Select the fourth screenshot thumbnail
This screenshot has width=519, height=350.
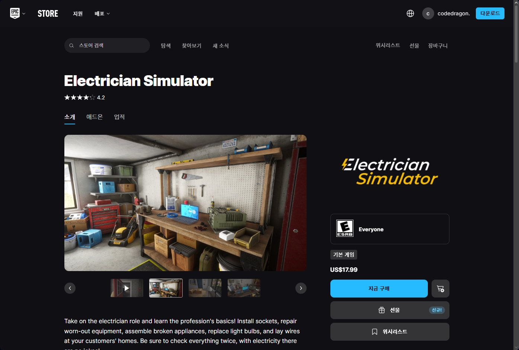tap(244, 288)
